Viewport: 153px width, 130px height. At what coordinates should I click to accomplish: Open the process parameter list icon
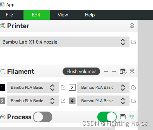coord(123,117)
